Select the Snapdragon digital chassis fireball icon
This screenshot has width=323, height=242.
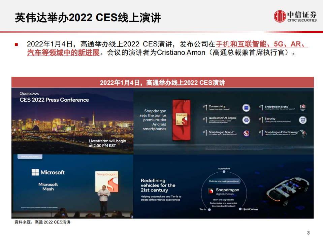211,192
